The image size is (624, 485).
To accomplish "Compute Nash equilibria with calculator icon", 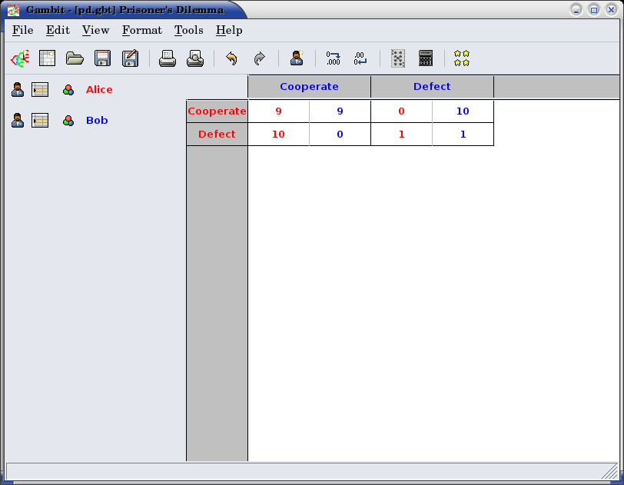I will pos(426,58).
